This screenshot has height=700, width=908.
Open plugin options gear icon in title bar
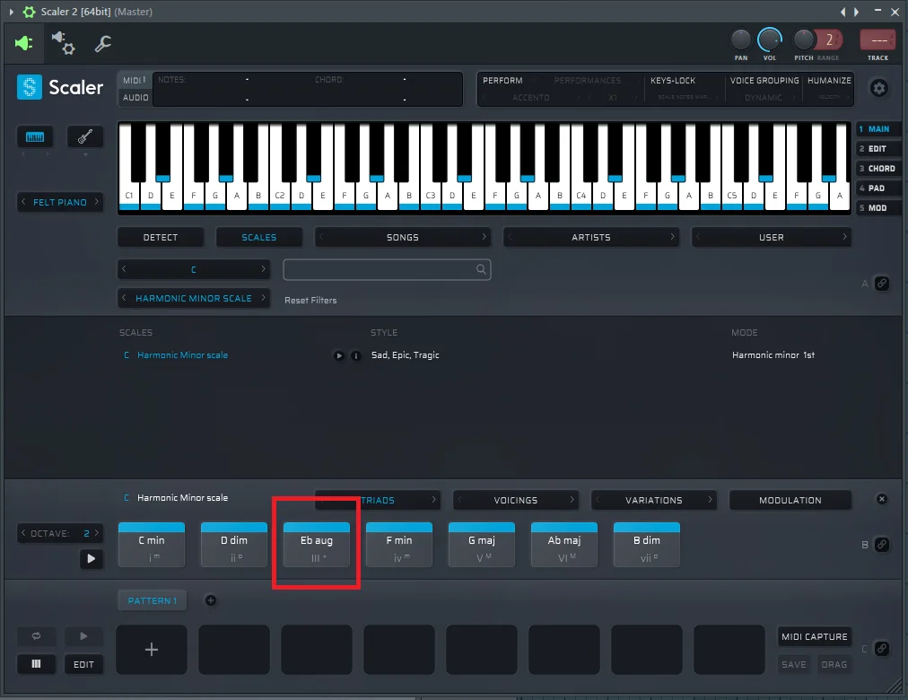(29, 12)
